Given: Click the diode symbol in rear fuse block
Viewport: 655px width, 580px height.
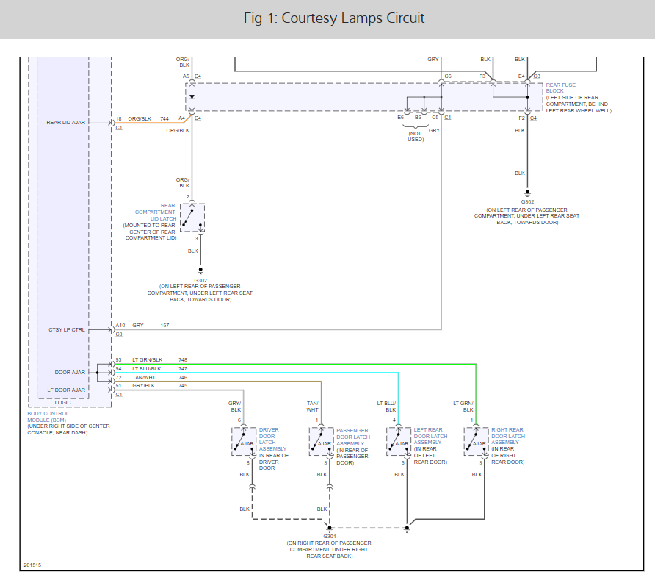Looking at the screenshot, I should 192,96.
